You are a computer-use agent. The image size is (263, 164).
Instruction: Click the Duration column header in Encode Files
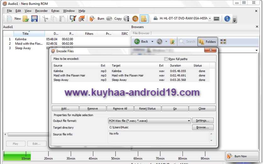coord(180,66)
